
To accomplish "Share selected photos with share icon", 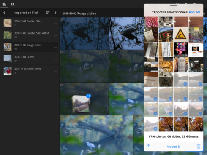I will tap(148, 147).
